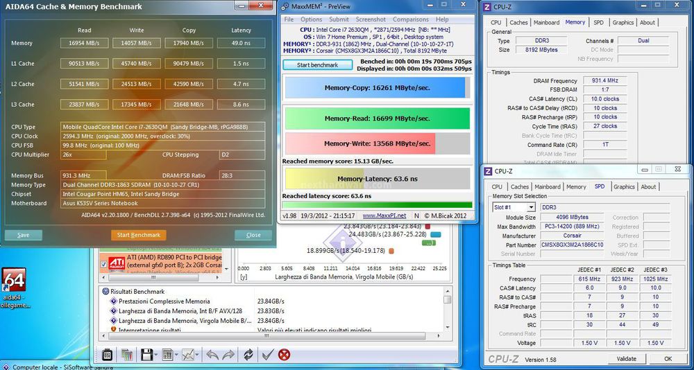
Task: Click the Memory-Latency yellow bar
Action: coord(377,179)
